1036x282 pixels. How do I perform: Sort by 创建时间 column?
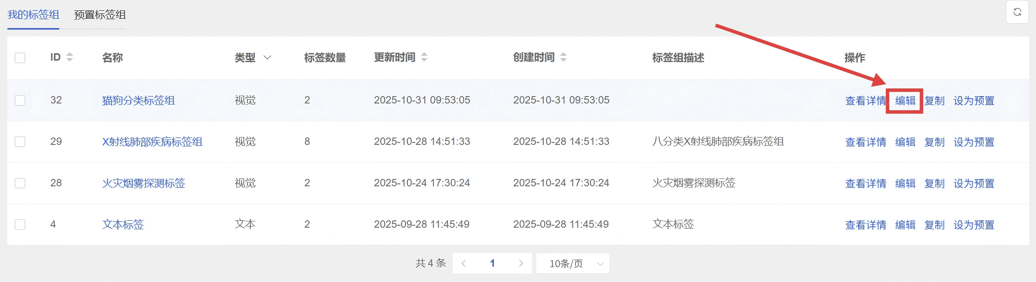click(x=563, y=57)
